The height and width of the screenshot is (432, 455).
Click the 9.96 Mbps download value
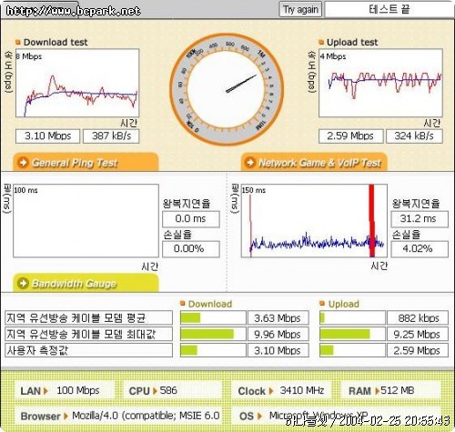(278, 334)
